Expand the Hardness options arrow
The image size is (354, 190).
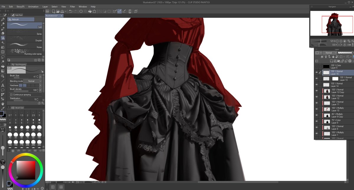pos(40,85)
